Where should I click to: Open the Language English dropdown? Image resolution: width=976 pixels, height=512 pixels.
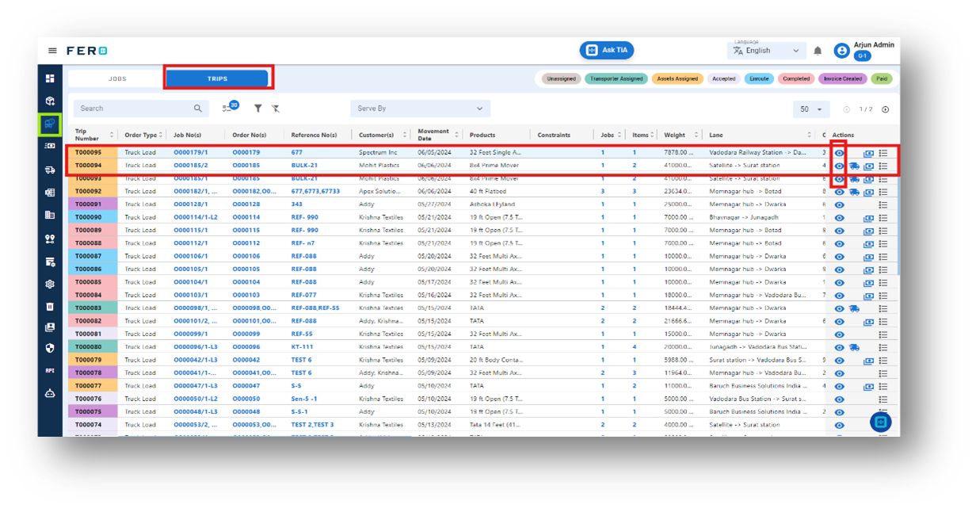[x=766, y=50]
